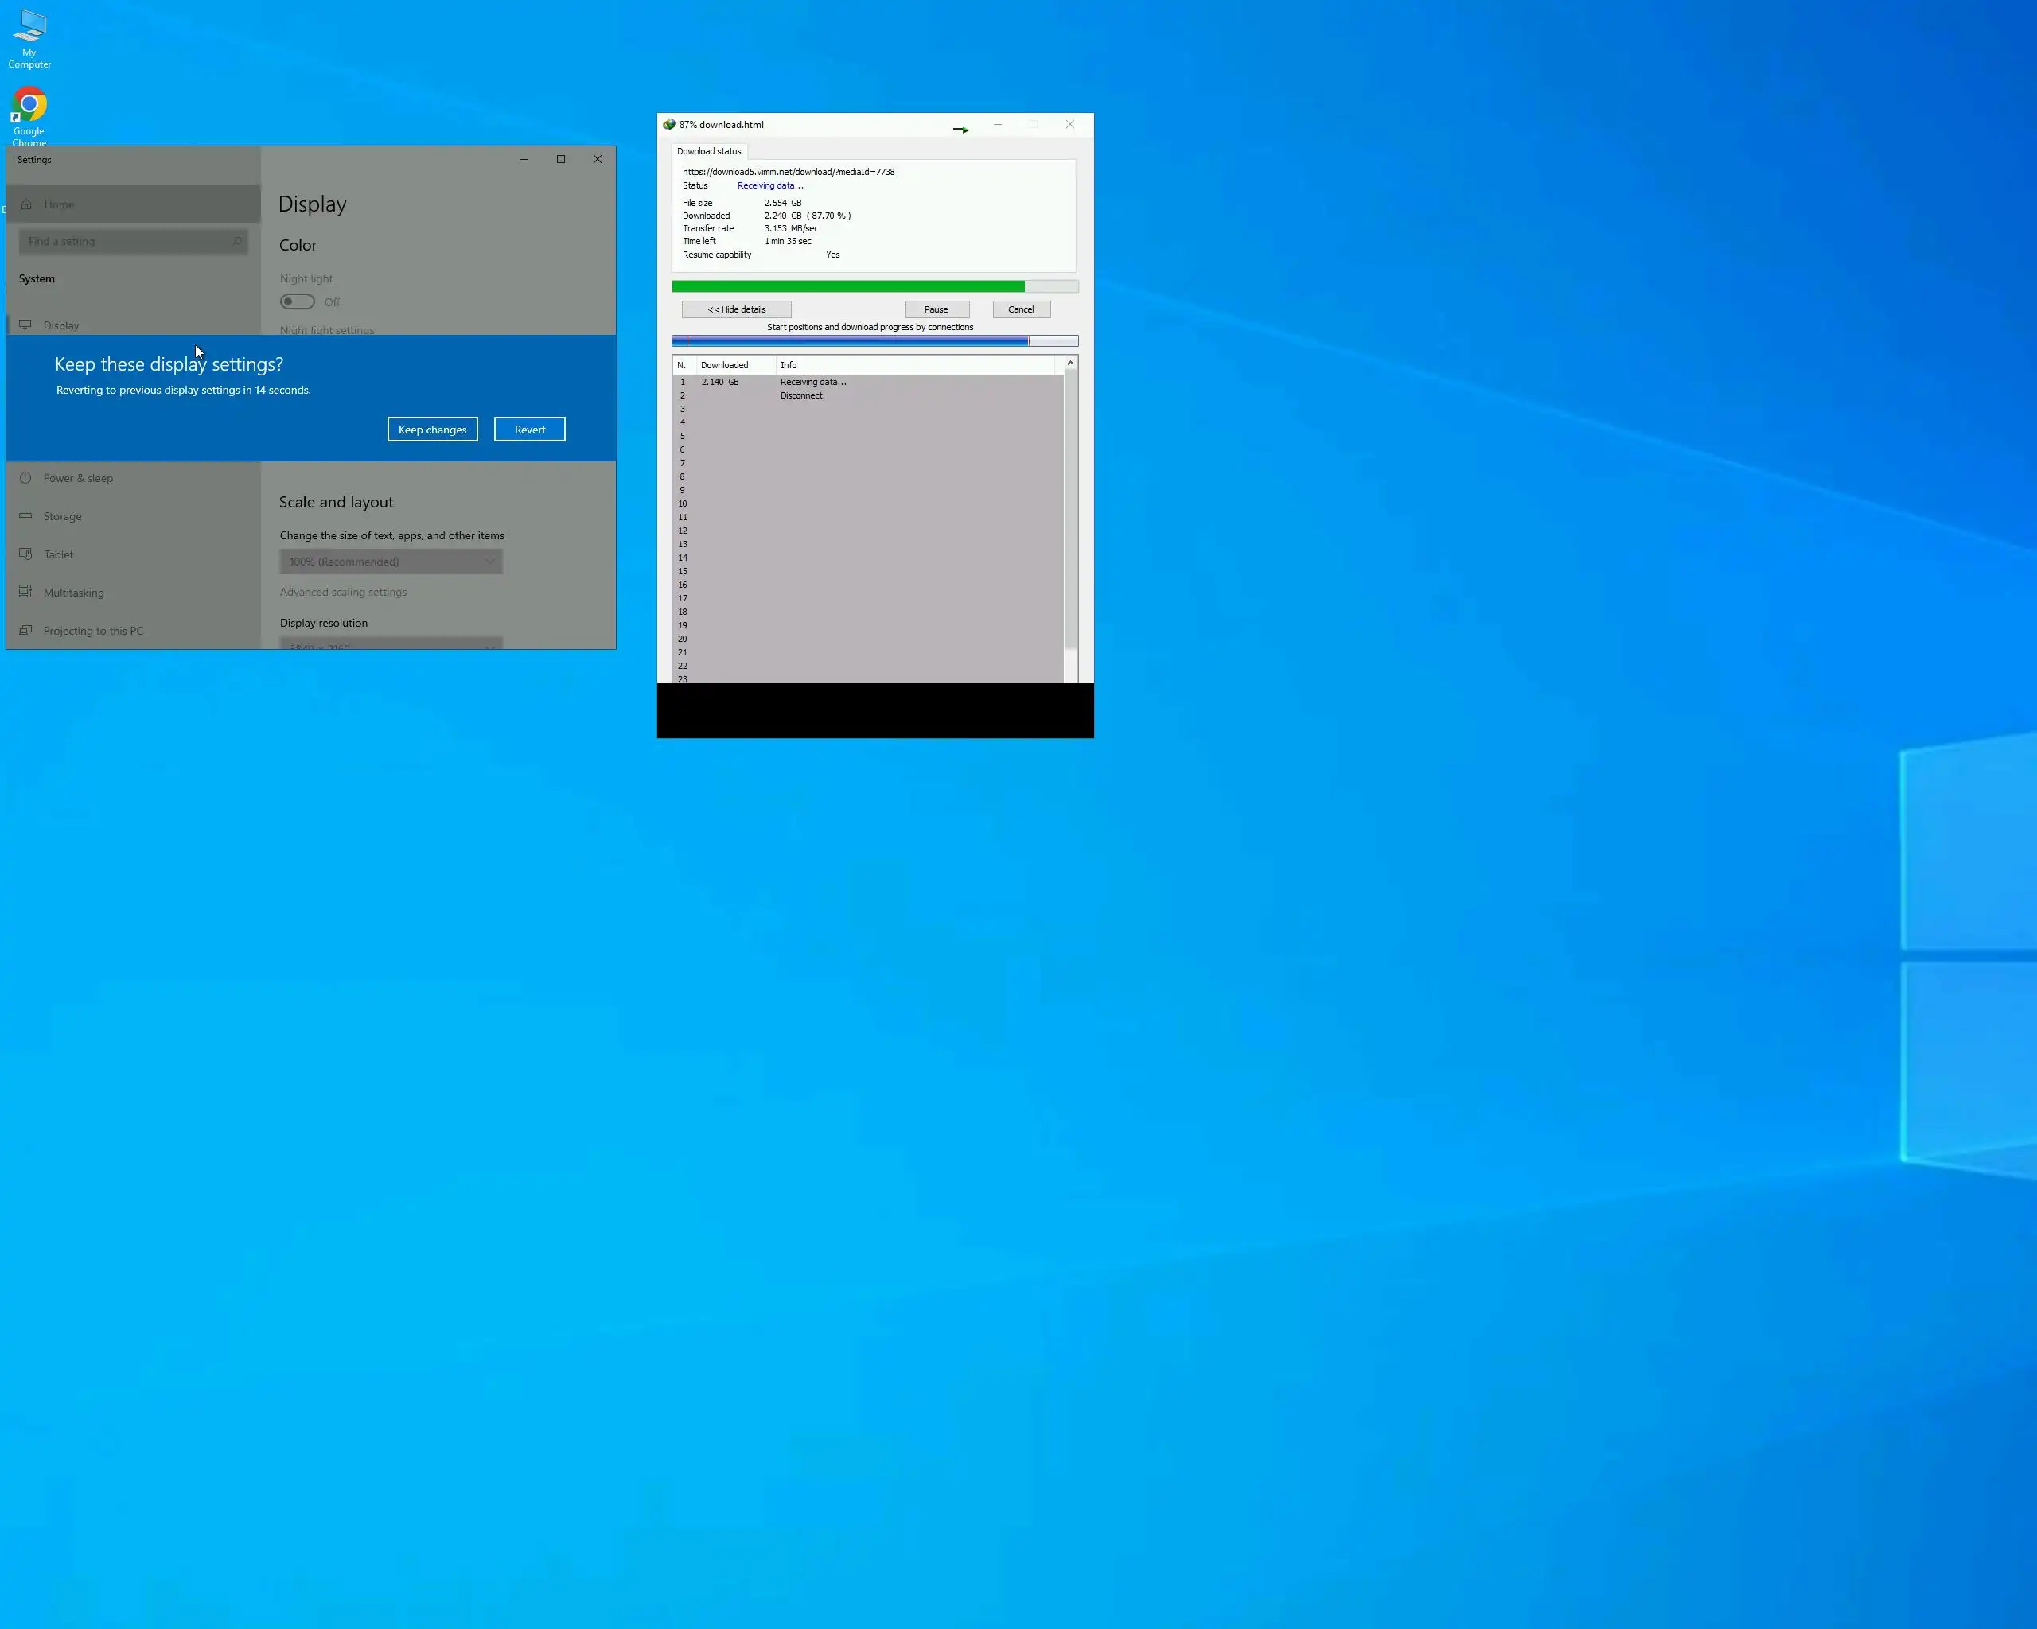Pause the current download

click(936, 309)
